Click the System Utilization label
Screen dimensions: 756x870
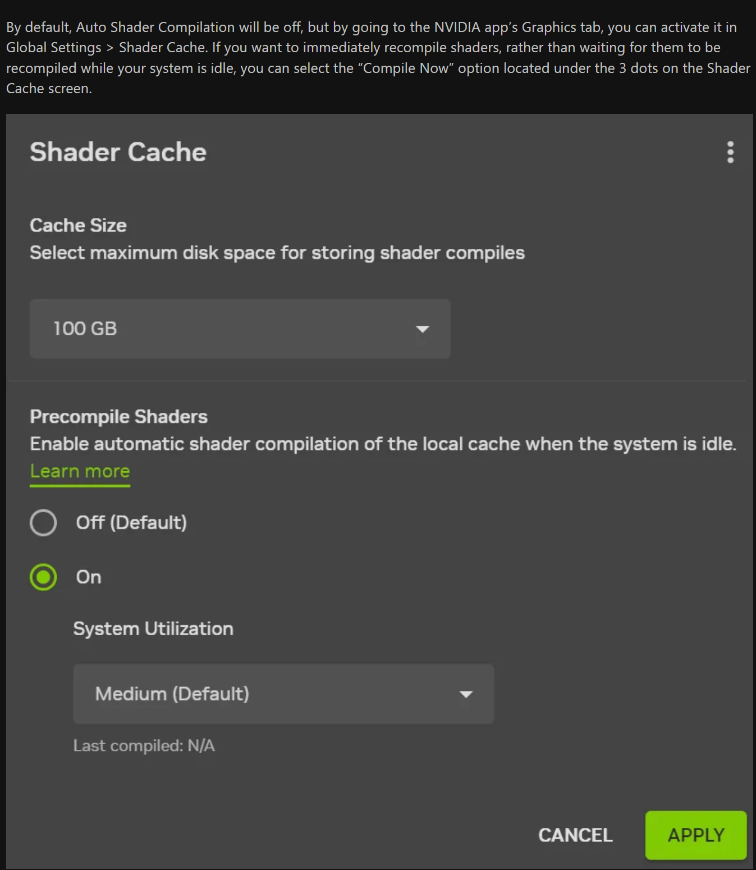coord(153,628)
